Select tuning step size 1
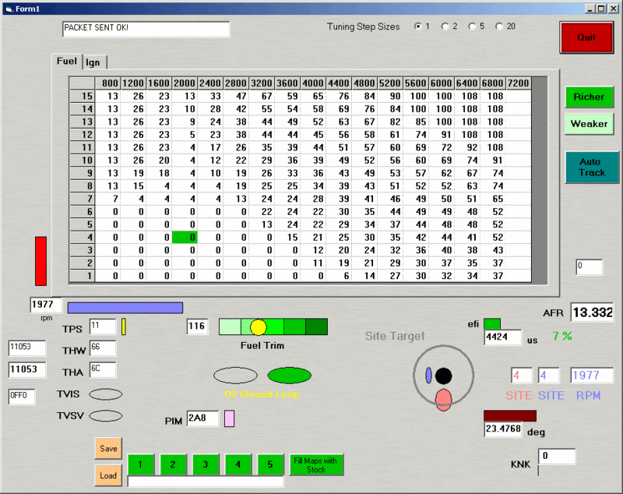This screenshot has width=623, height=494. click(x=418, y=26)
